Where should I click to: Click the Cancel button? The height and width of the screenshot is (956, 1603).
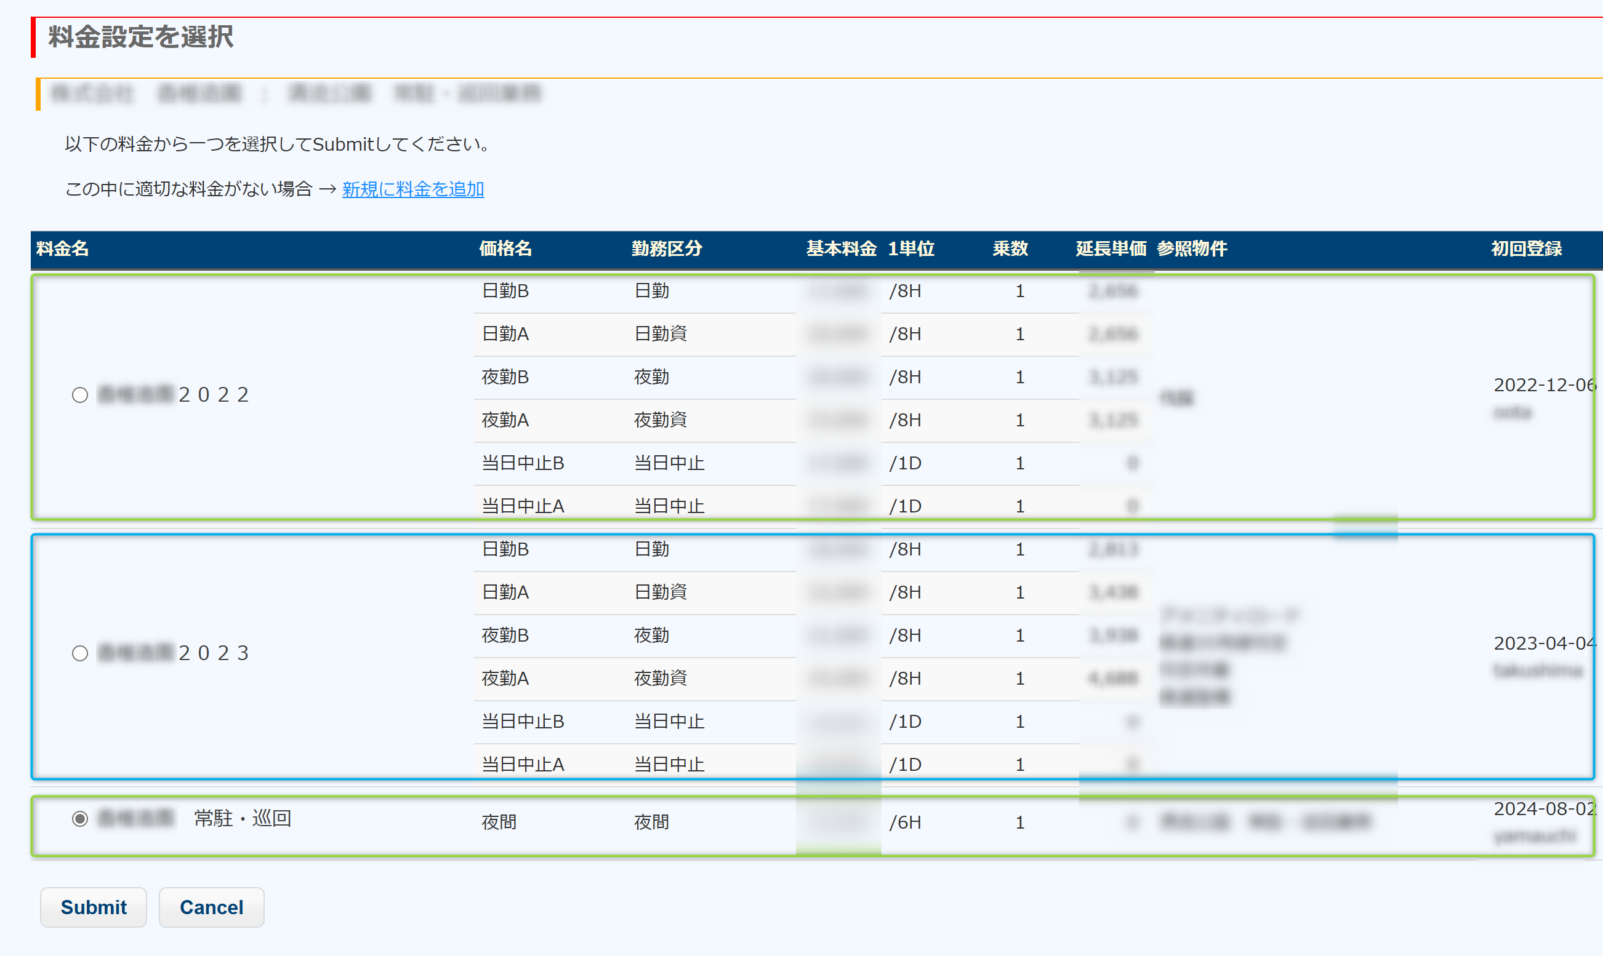(x=211, y=907)
